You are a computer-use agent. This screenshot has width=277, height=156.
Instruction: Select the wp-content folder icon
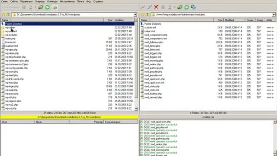tap(3, 31)
